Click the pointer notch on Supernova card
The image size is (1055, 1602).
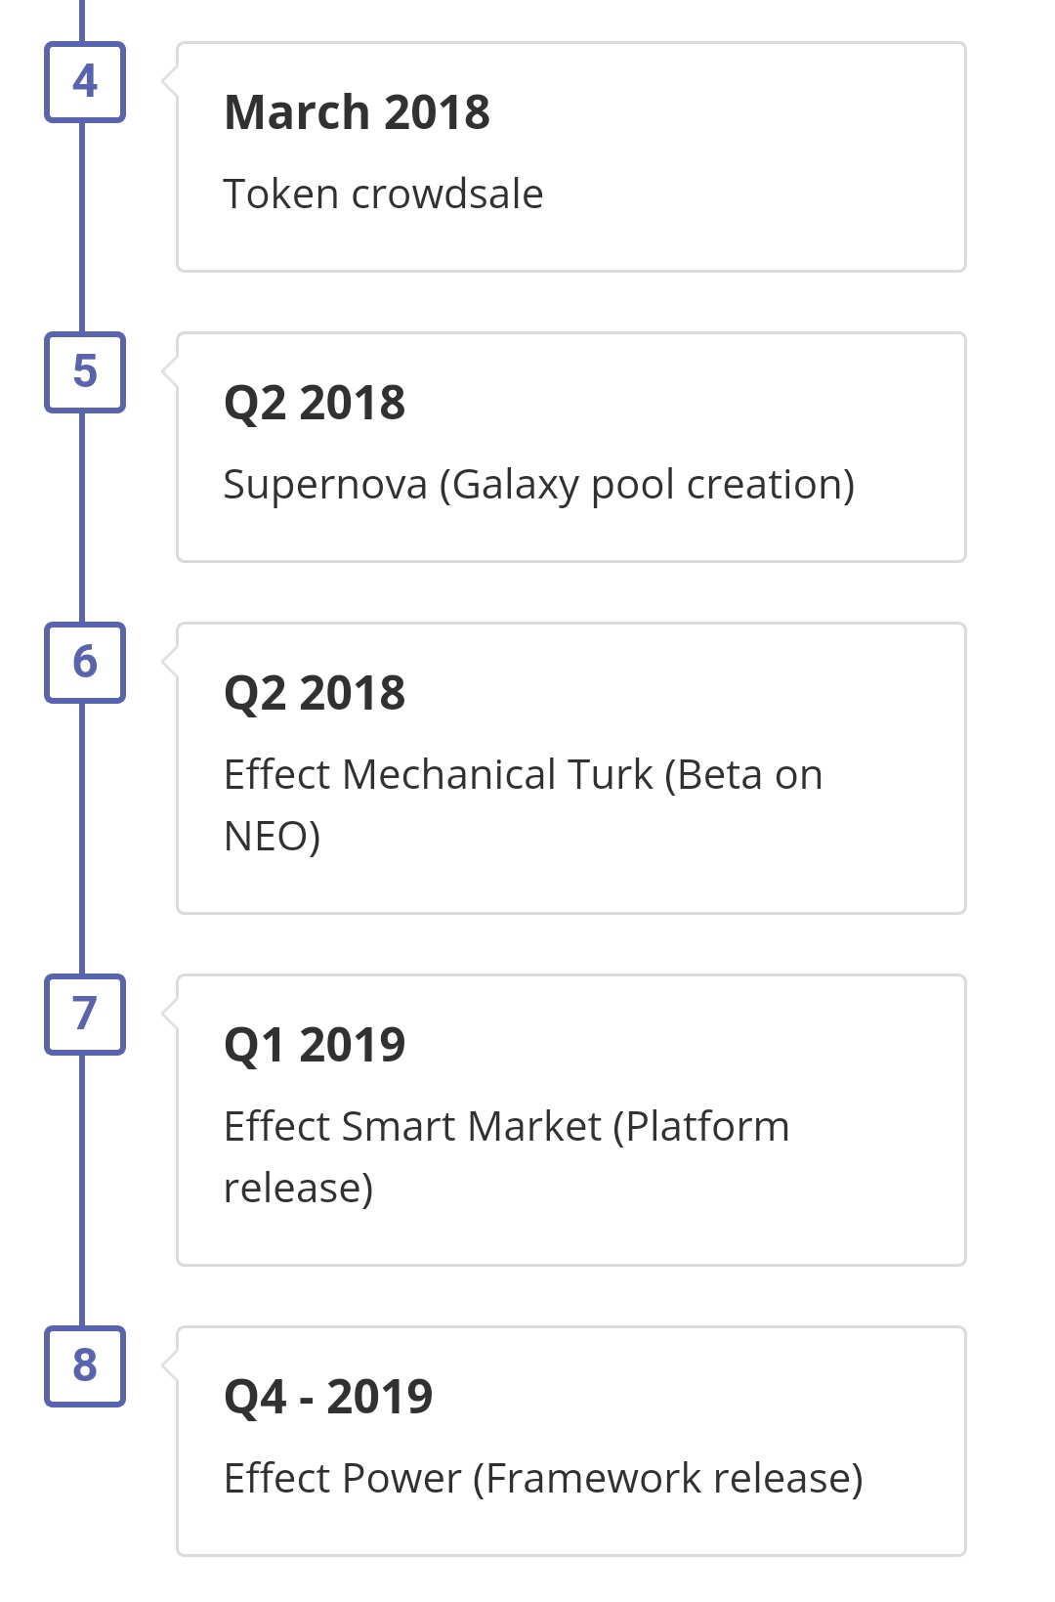pos(170,371)
